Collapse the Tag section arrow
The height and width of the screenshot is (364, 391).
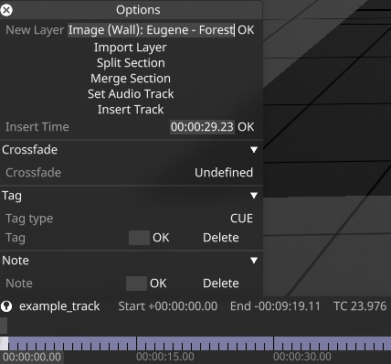pos(254,196)
